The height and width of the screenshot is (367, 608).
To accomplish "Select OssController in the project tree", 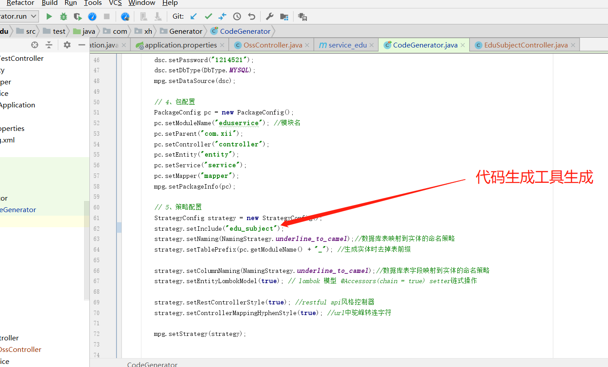I will (20, 350).
